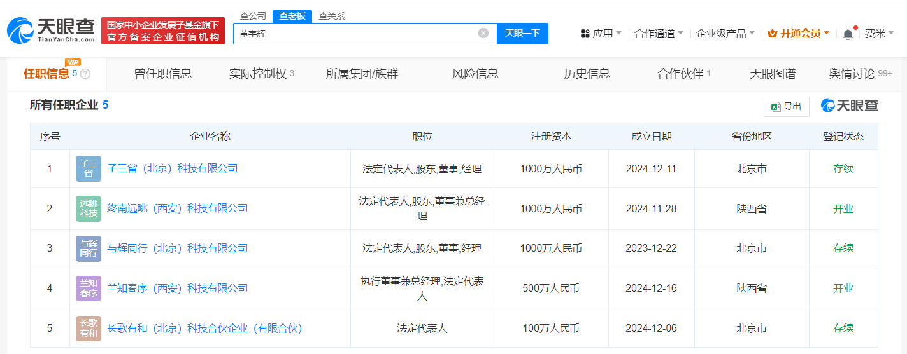Switch to the 查公司 search tab
This screenshot has width=907, height=354.
click(253, 16)
